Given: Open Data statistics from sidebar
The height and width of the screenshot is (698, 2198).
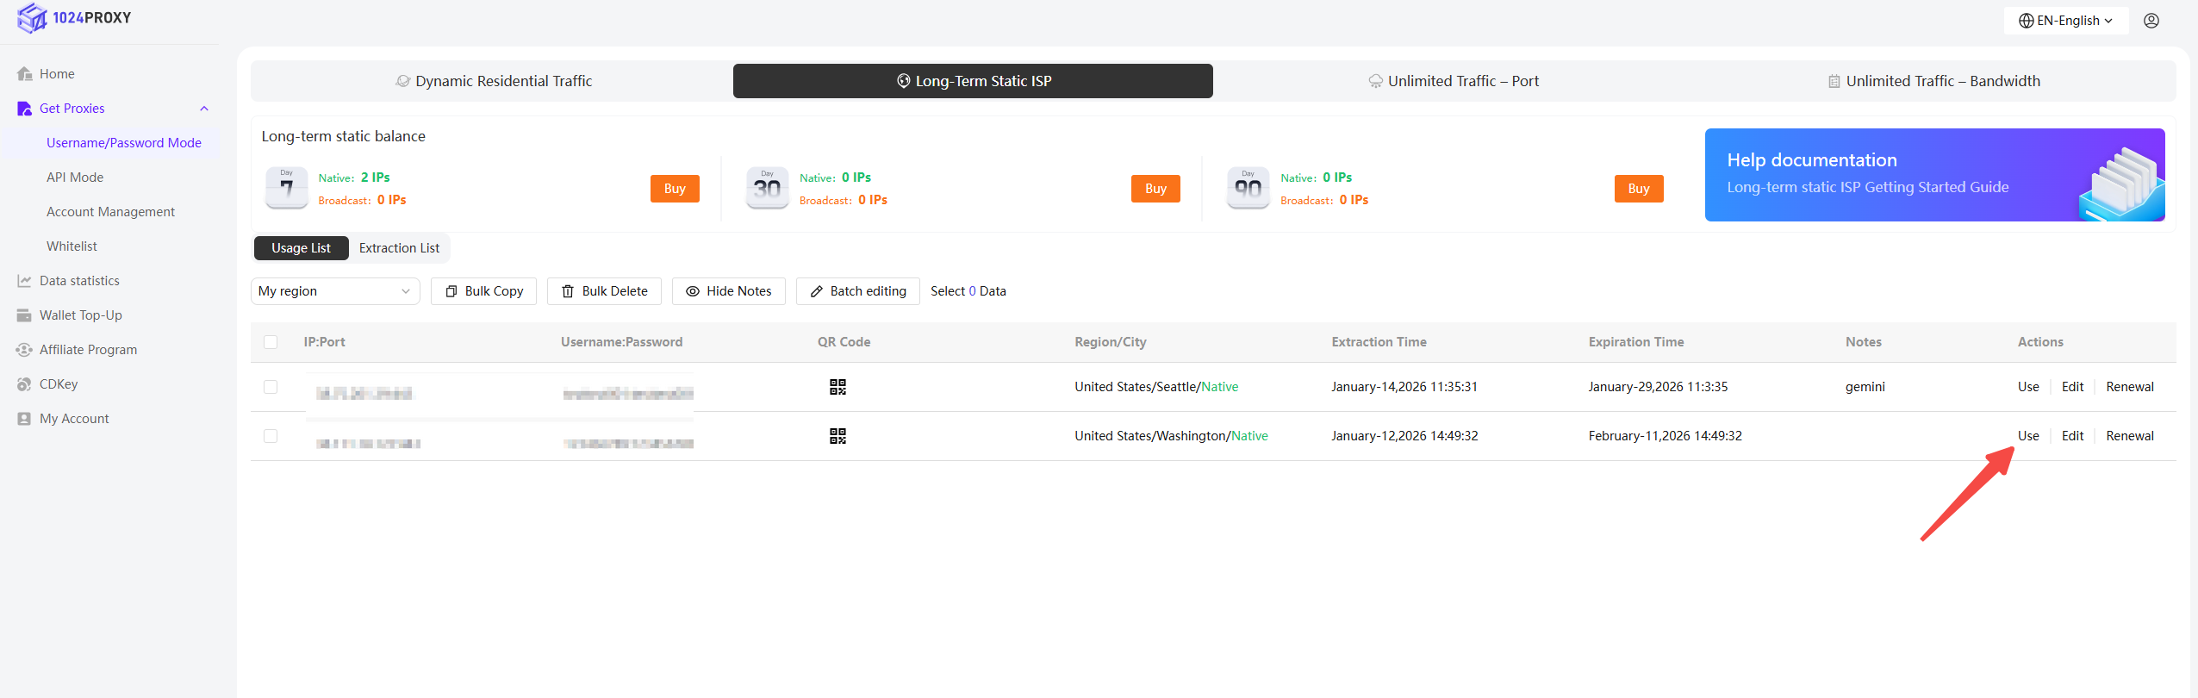Looking at the screenshot, I should point(79,281).
